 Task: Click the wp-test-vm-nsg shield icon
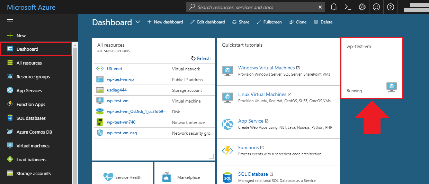coord(100,133)
